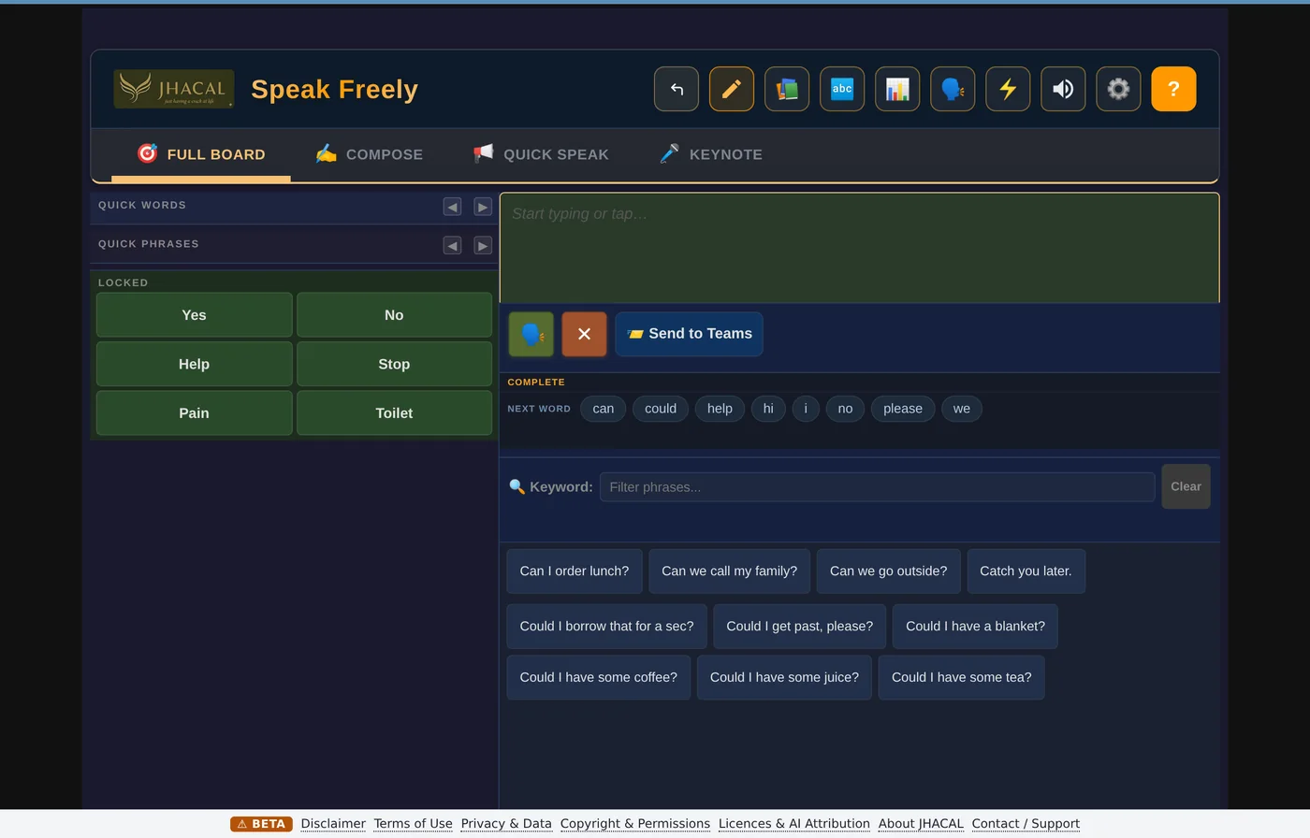The width and height of the screenshot is (1310, 838).
Task: Select next word 'i'
Action: click(x=806, y=409)
